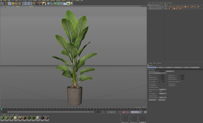Click the purple deformer icon
The width and height of the screenshot is (203, 123).
click(x=62, y=3)
